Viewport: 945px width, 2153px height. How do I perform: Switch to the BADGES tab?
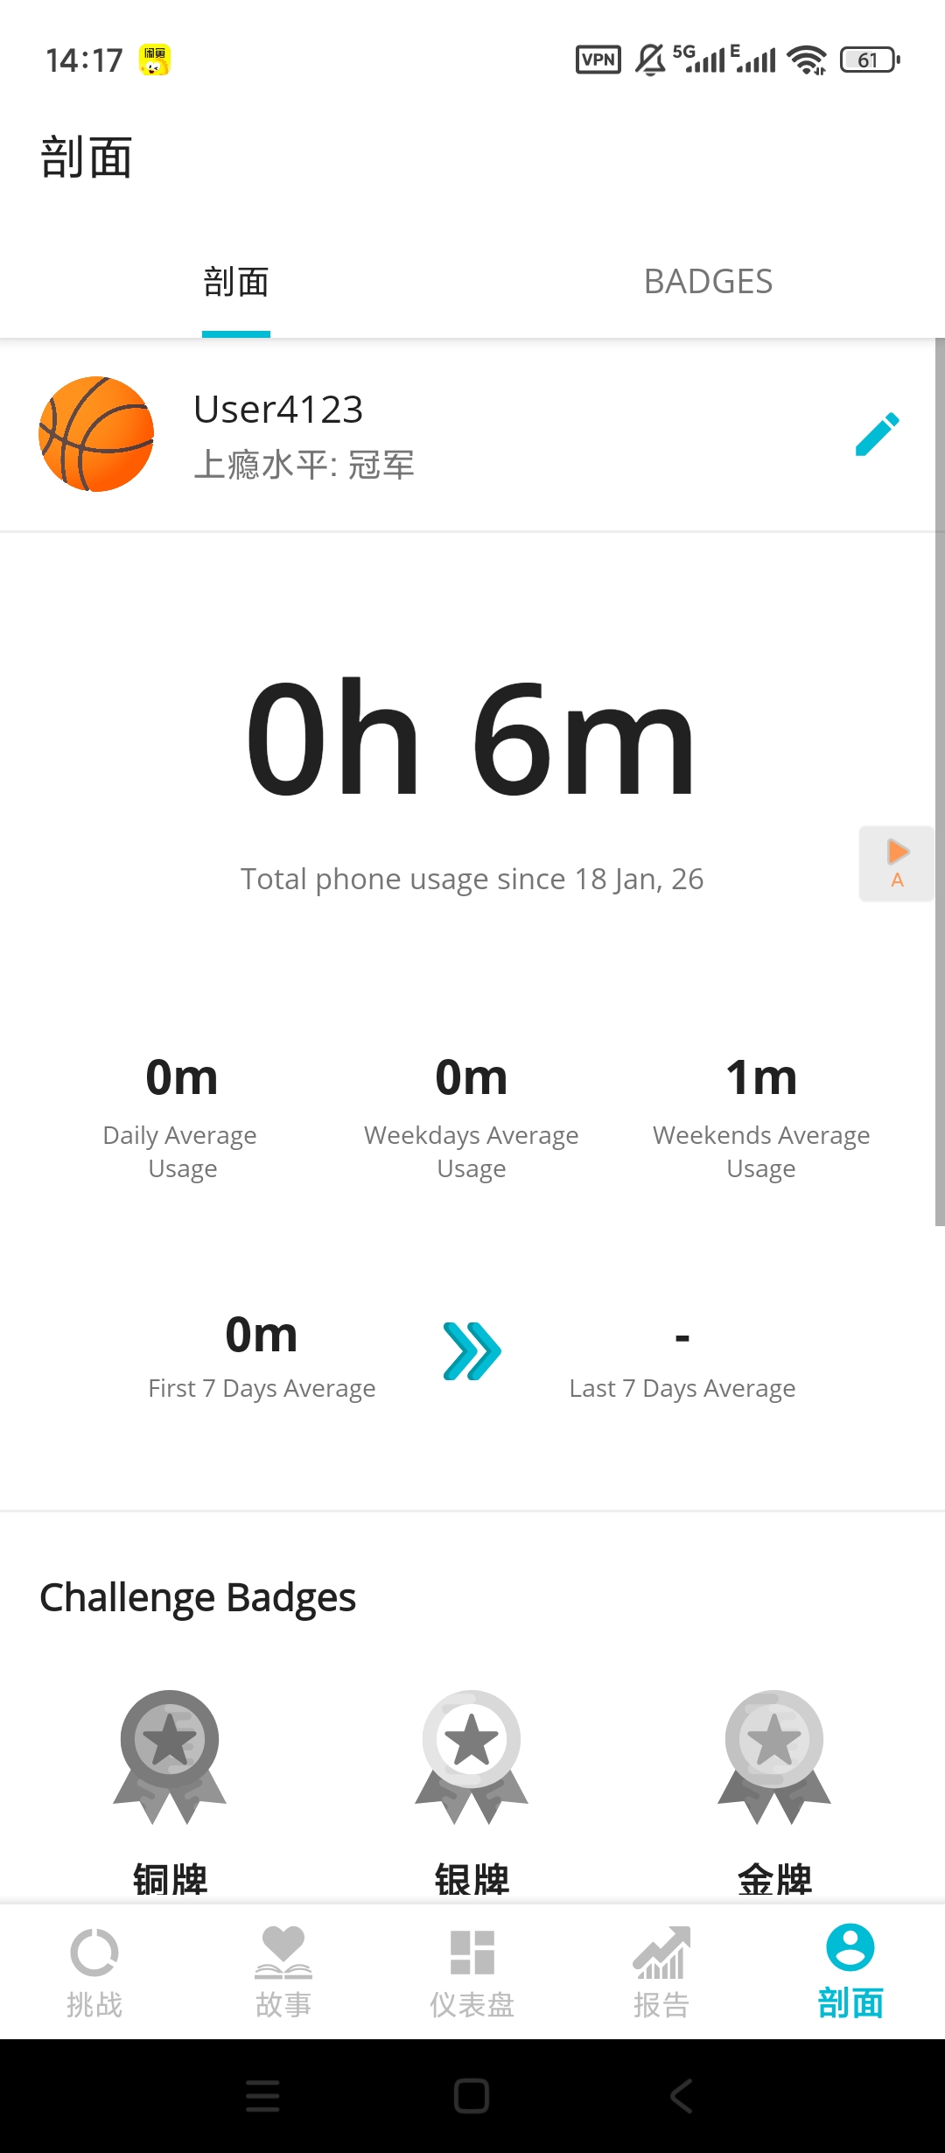[708, 282]
